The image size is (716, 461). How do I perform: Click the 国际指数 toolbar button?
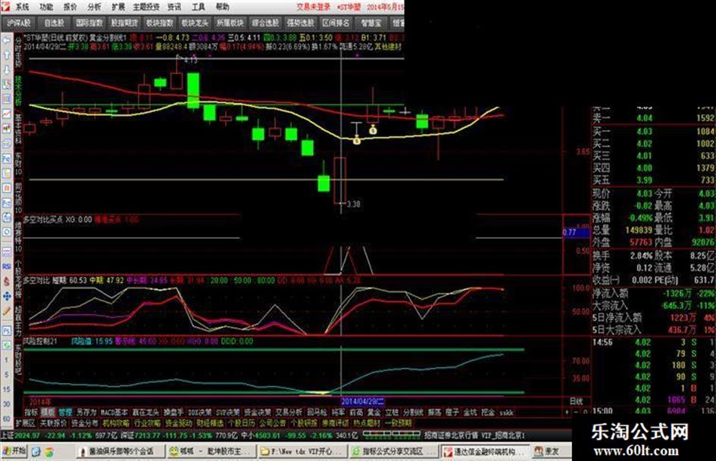pyautogui.click(x=89, y=23)
